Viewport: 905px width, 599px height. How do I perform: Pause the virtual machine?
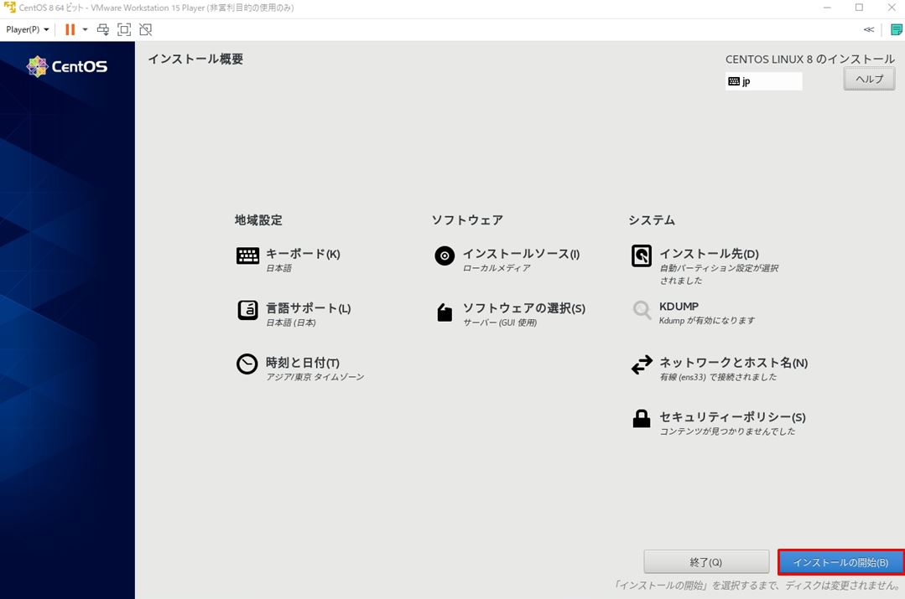[x=70, y=29]
